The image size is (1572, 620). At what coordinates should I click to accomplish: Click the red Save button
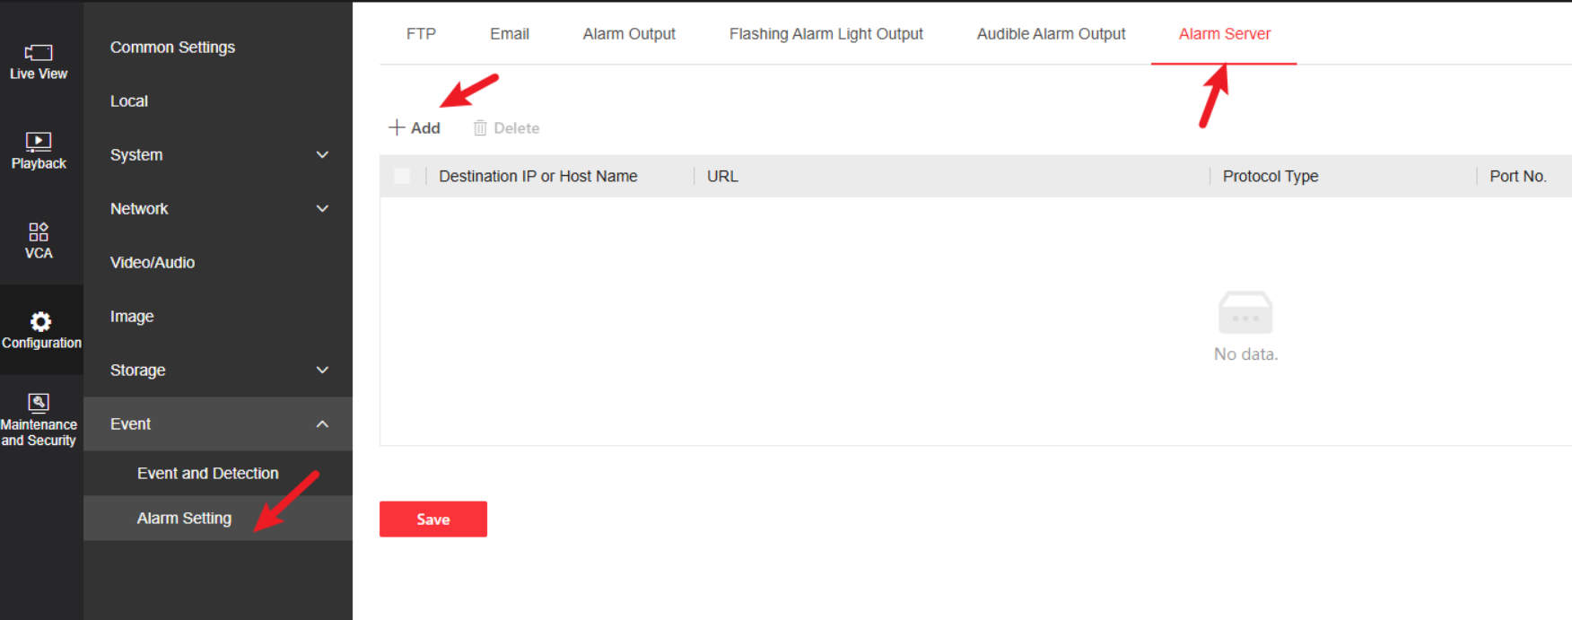pyautogui.click(x=432, y=520)
